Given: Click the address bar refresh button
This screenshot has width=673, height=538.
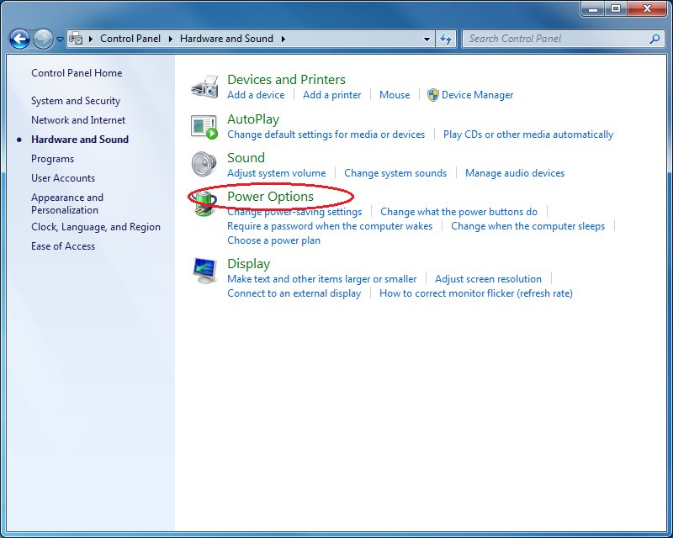Looking at the screenshot, I should 447,39.
